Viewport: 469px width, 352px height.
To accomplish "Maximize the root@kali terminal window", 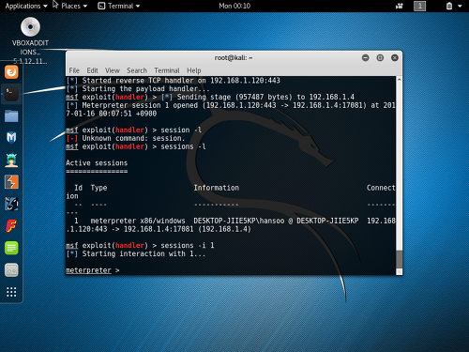I will (x=380, y=58).
